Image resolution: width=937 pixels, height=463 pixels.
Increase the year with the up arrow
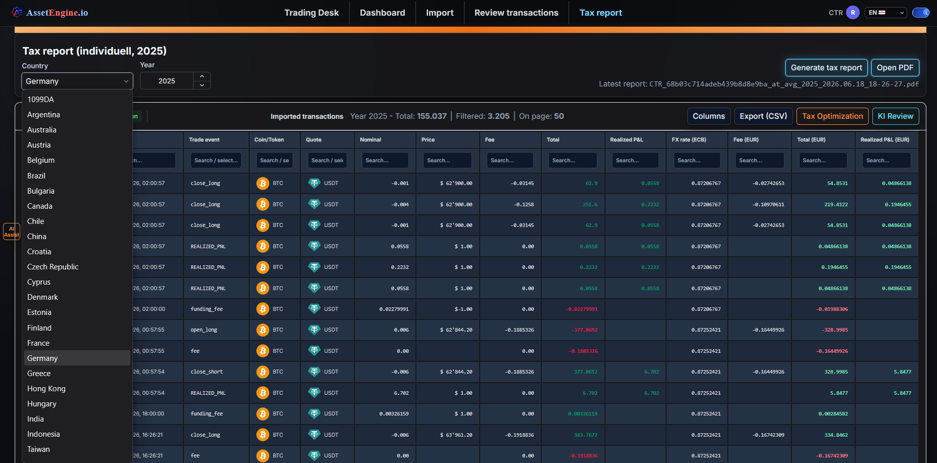tap(202, 76)
